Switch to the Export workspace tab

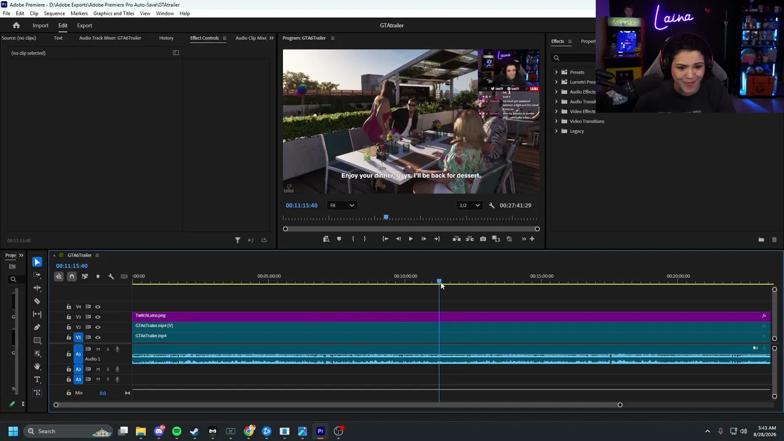pos(85,26)
